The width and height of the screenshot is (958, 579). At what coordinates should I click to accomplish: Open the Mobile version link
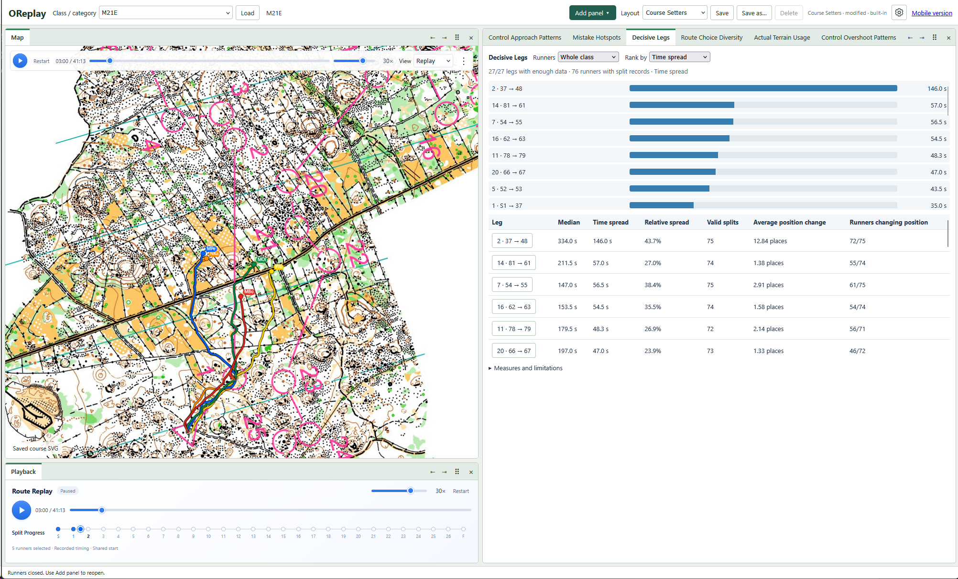[932, 13]
